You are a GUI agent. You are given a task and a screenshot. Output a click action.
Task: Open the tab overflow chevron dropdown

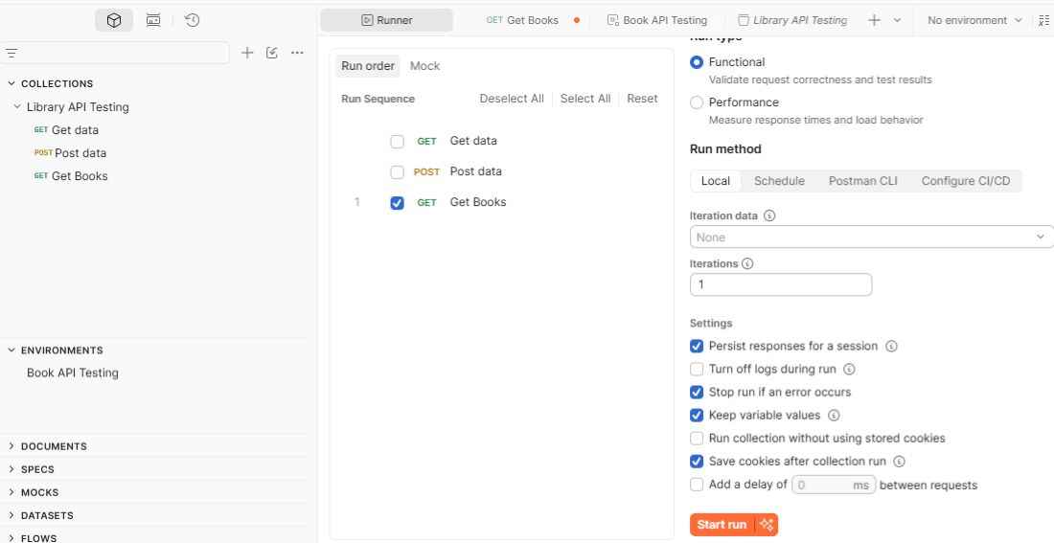pyautogui.click(x=898, y=20)
